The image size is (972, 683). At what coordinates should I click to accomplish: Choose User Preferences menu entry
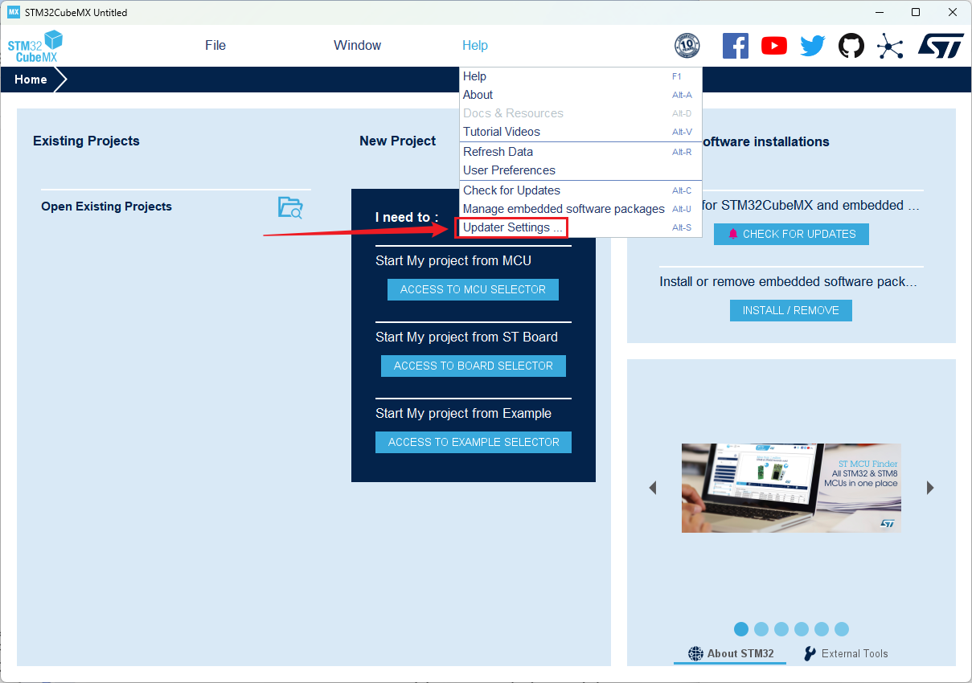pos(509,170)
